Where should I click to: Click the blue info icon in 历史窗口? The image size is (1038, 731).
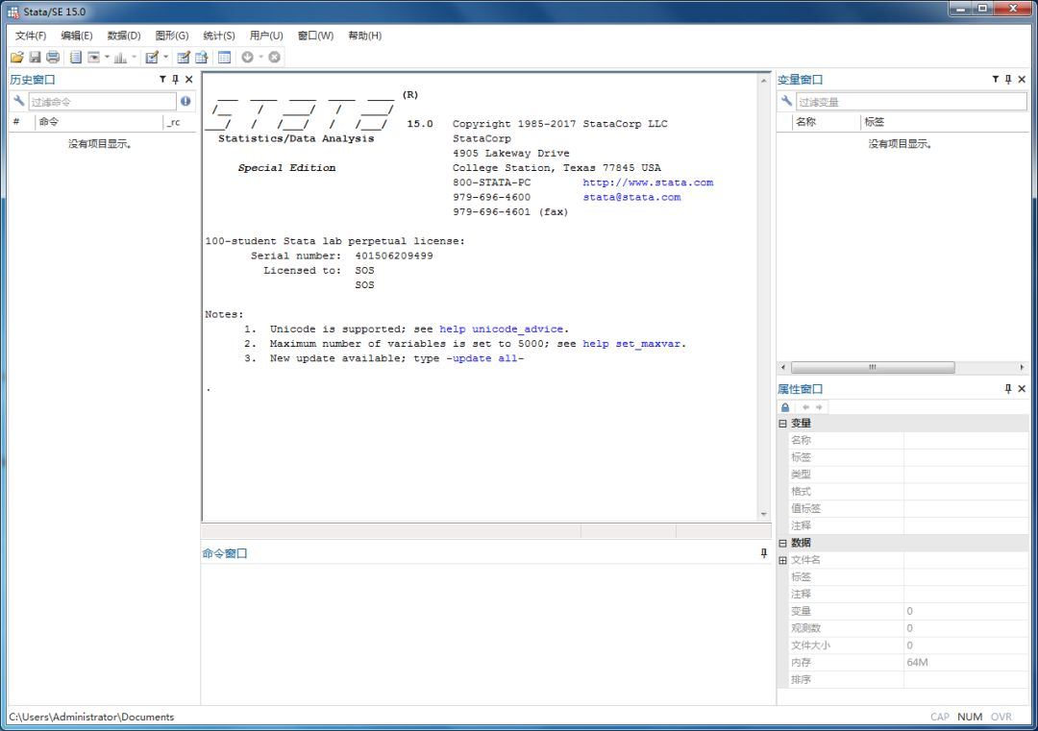pyautogui.click(x=185, y=101)
